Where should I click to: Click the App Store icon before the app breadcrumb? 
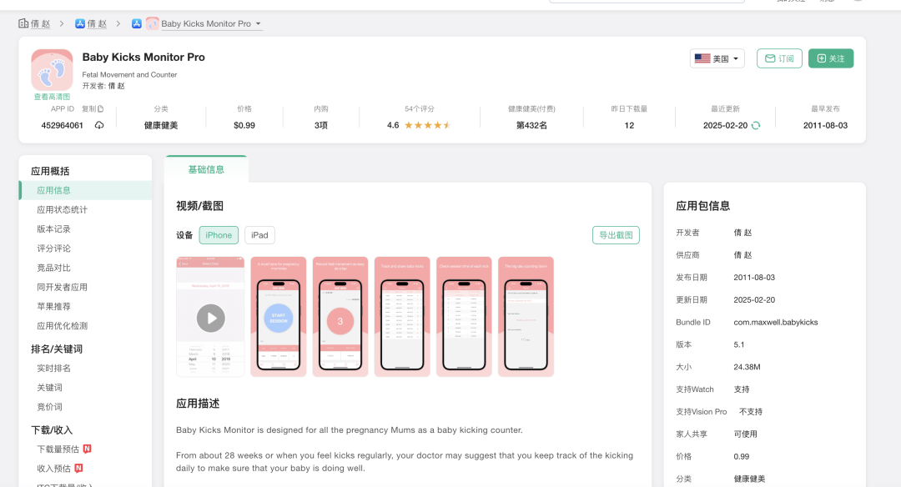point(136,23)
